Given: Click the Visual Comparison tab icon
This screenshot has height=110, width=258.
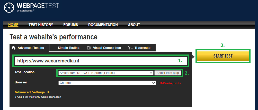Looking at the screenshot, I should click(89, 48).
